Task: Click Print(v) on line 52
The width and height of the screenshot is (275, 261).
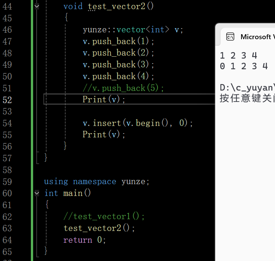Action: [x=104, y=100]
